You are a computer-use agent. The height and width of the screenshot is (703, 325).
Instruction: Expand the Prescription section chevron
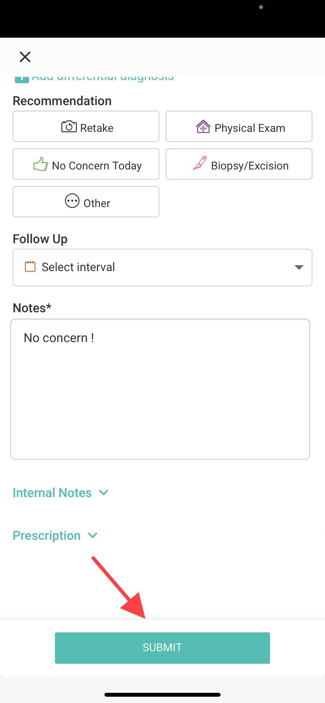point(93,535)
